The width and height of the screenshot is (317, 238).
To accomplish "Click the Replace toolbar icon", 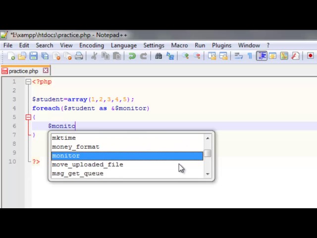I will pyautogui.click(x=170, y=56).
